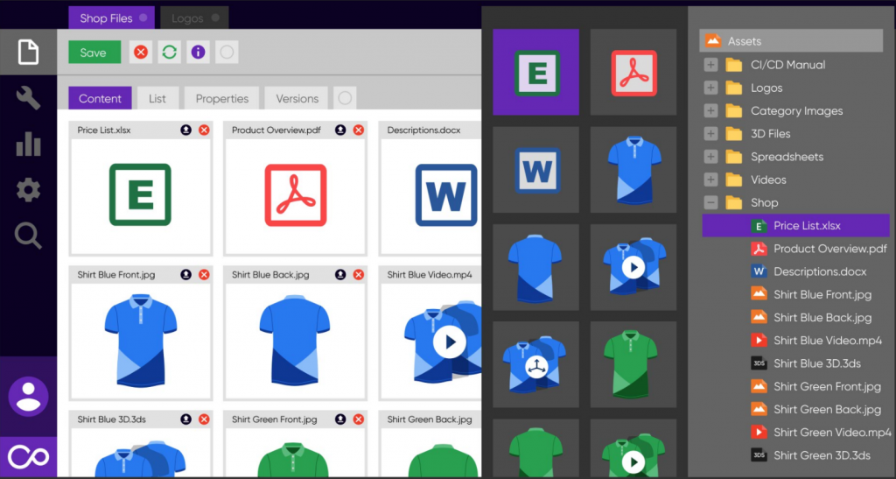Screen dimensions: 896x479
Task: Select the Versions tab
Action: pos(297,98)
